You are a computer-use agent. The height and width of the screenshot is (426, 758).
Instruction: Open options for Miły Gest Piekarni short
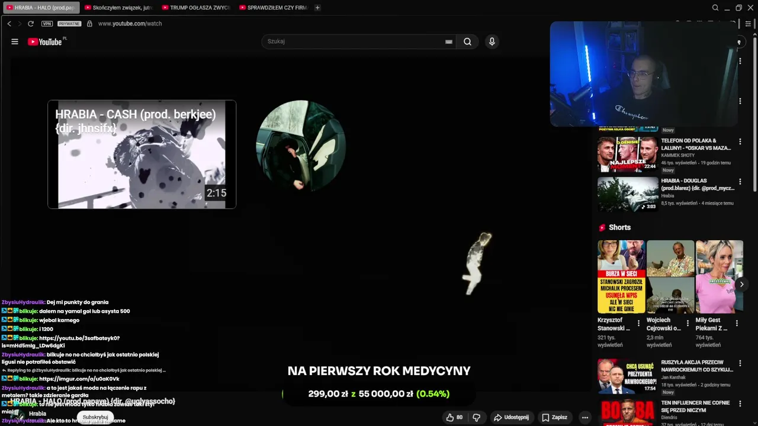(737, 323)
